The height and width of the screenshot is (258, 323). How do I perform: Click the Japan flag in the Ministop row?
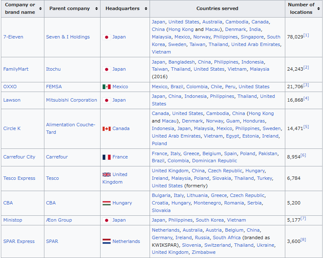106,220
